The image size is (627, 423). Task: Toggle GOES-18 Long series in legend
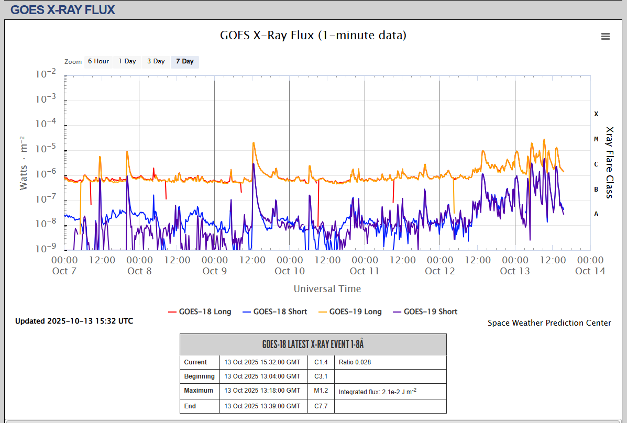pyautogui.click(x=200, y=311)
